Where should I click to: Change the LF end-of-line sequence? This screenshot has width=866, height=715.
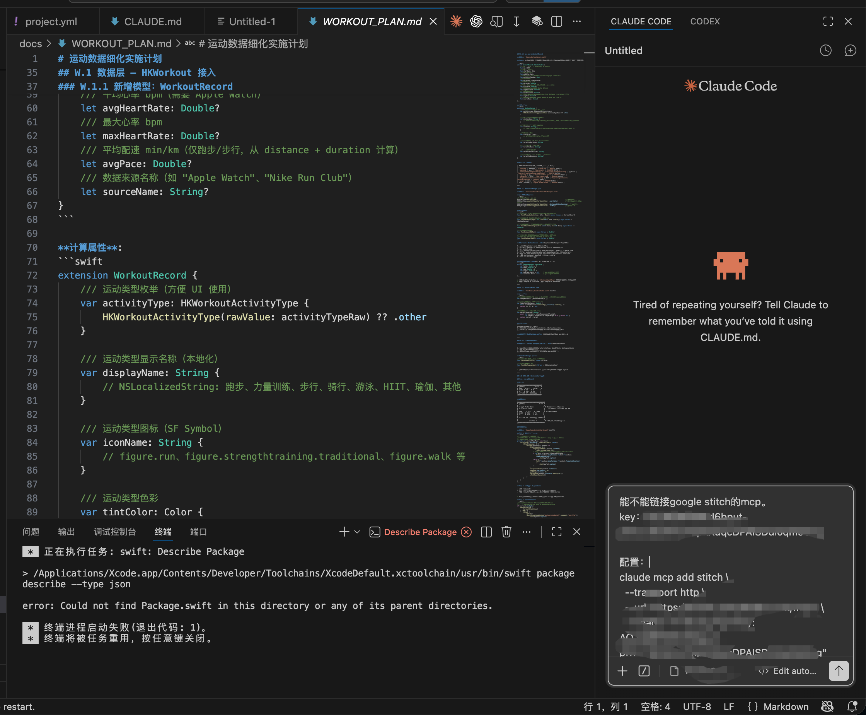pos(728,707)
